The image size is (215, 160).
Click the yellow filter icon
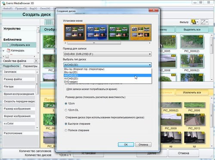tap(193, 22)
